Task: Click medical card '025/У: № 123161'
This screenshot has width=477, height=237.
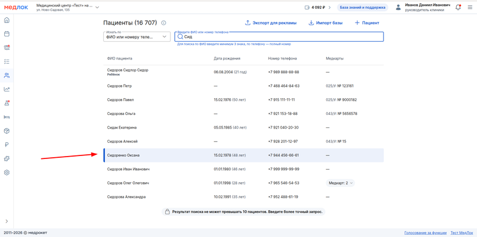Action: 339,86
